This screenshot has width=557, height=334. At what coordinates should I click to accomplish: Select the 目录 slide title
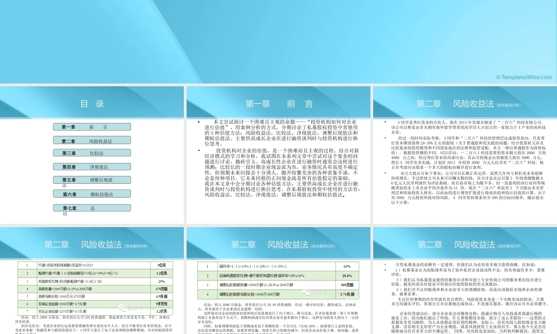[x=92, y=104]
